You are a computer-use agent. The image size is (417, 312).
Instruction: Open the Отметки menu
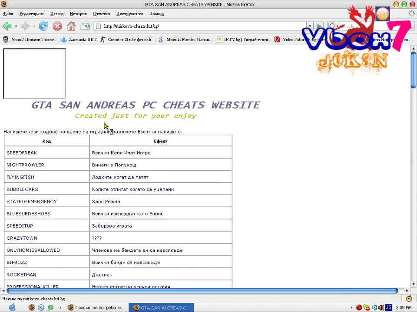pyautogui.click(x=101, y=13)
